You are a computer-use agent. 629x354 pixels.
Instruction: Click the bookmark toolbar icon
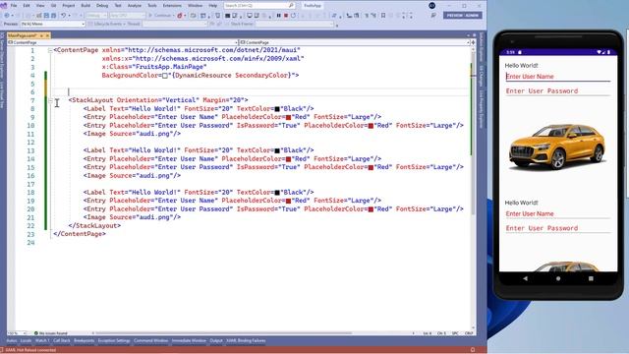(383, 16)
